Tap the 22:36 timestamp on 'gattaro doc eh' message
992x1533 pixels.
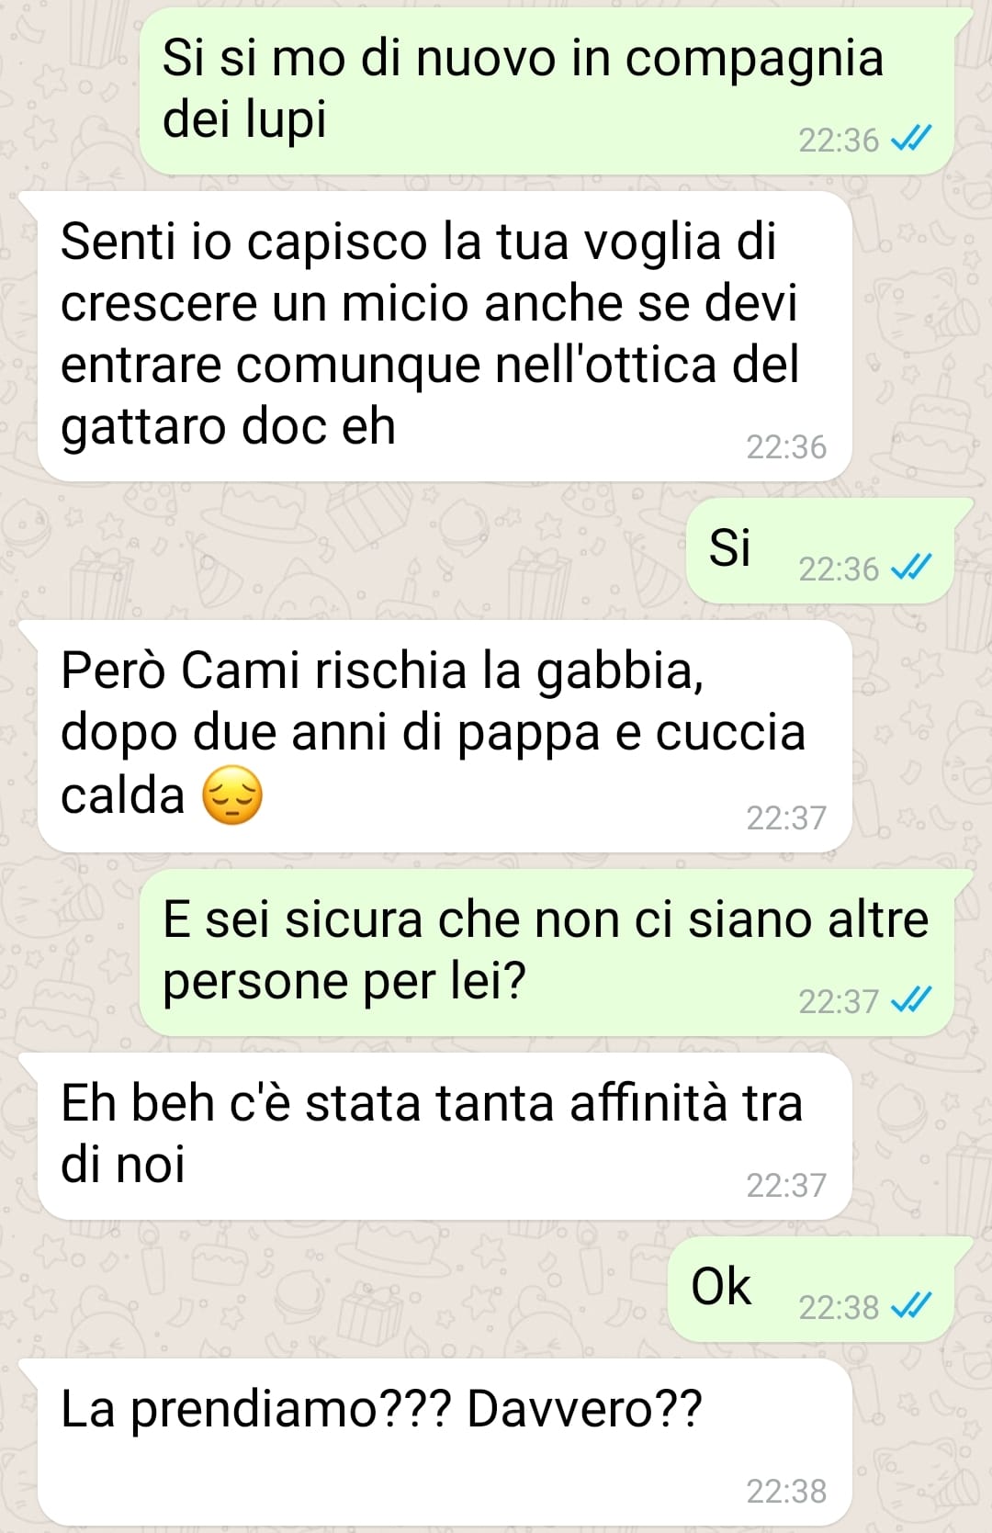coord(786,447)
